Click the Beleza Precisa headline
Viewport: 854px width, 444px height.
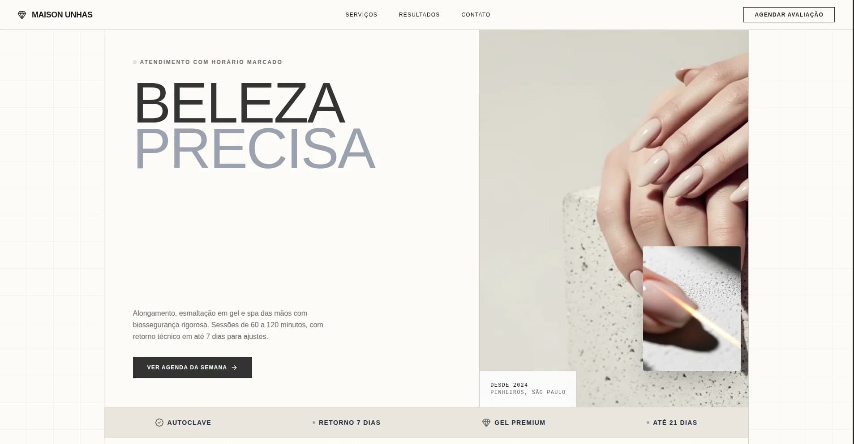click(254, 126)
